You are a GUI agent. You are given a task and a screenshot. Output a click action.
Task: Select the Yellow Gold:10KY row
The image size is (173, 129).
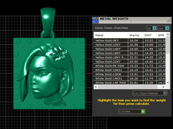click(130, 45)
